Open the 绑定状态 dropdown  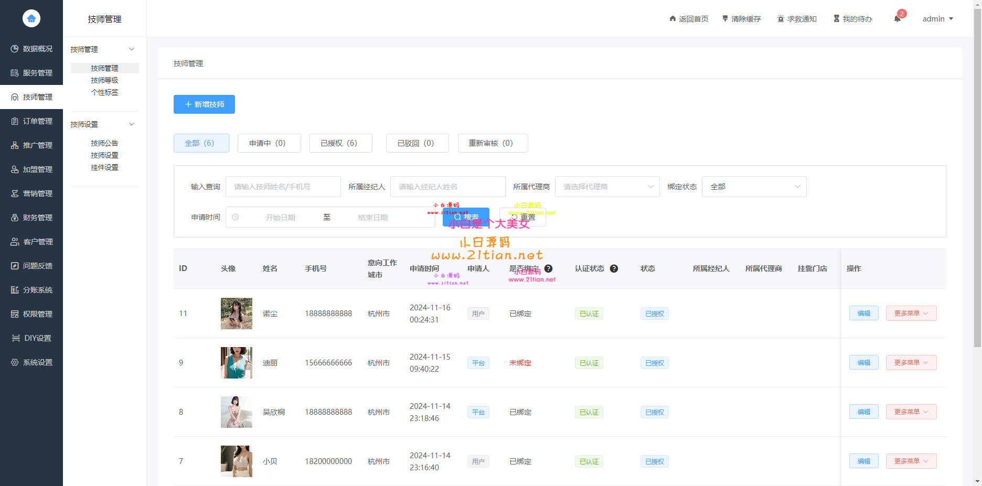click(x=754, y=187)
